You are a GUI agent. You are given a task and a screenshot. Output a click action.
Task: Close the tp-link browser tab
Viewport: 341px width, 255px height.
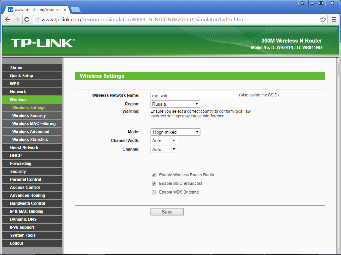coord(65,10)
